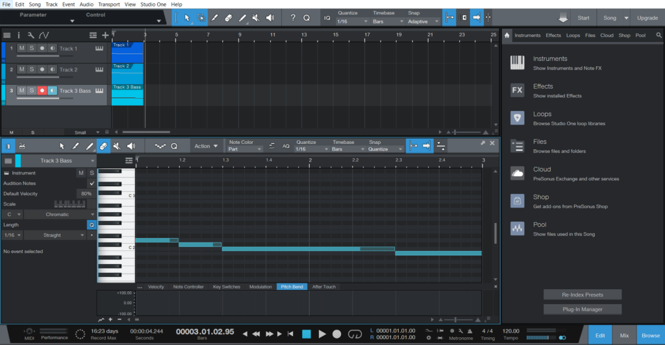The height and width of the screenshot is (345, 665).
Task: Open the Event menu
Action: (x=68, y=5)
